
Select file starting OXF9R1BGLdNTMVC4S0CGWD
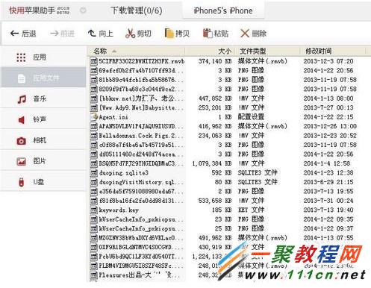tap(140, 247)
